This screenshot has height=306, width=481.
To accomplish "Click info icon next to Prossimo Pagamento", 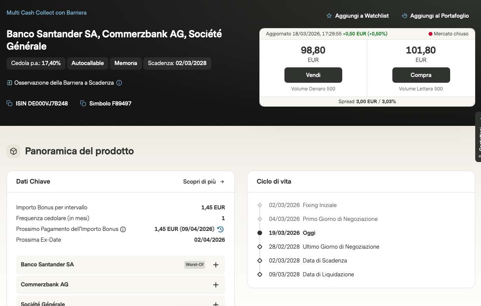I will click(x=123, y=229).
